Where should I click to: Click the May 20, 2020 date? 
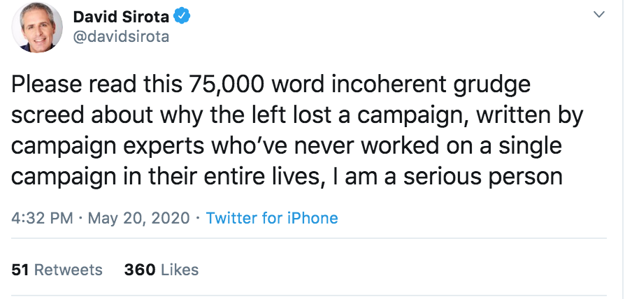click(138, 218)
